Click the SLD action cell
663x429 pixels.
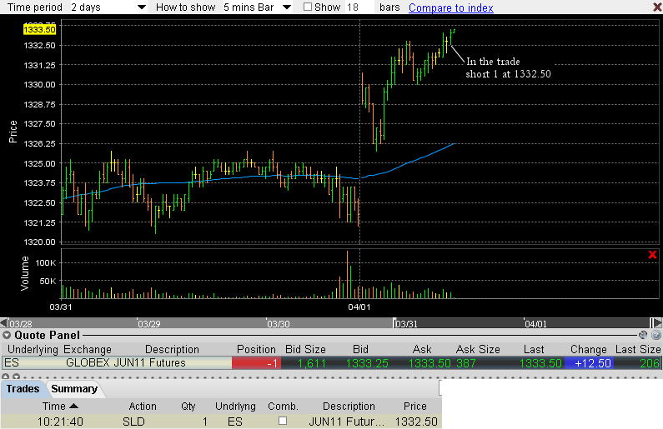[x=133, y=422]
